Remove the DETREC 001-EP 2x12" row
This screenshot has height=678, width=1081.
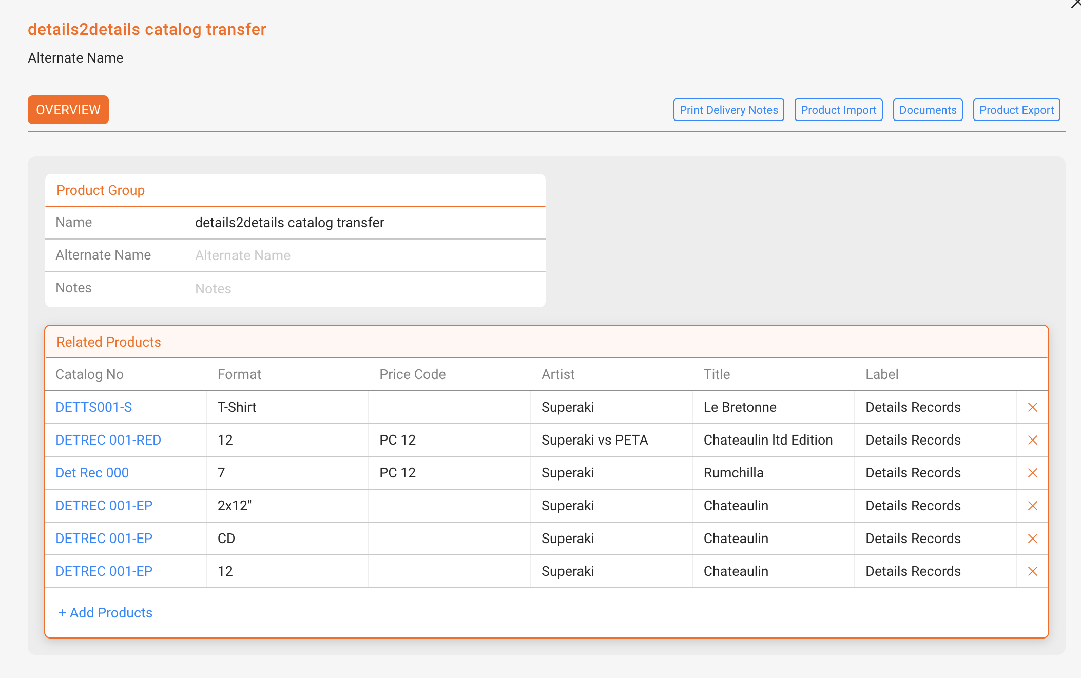pos(1033,506)
